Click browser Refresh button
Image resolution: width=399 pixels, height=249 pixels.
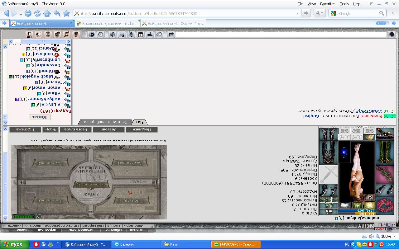37,13
